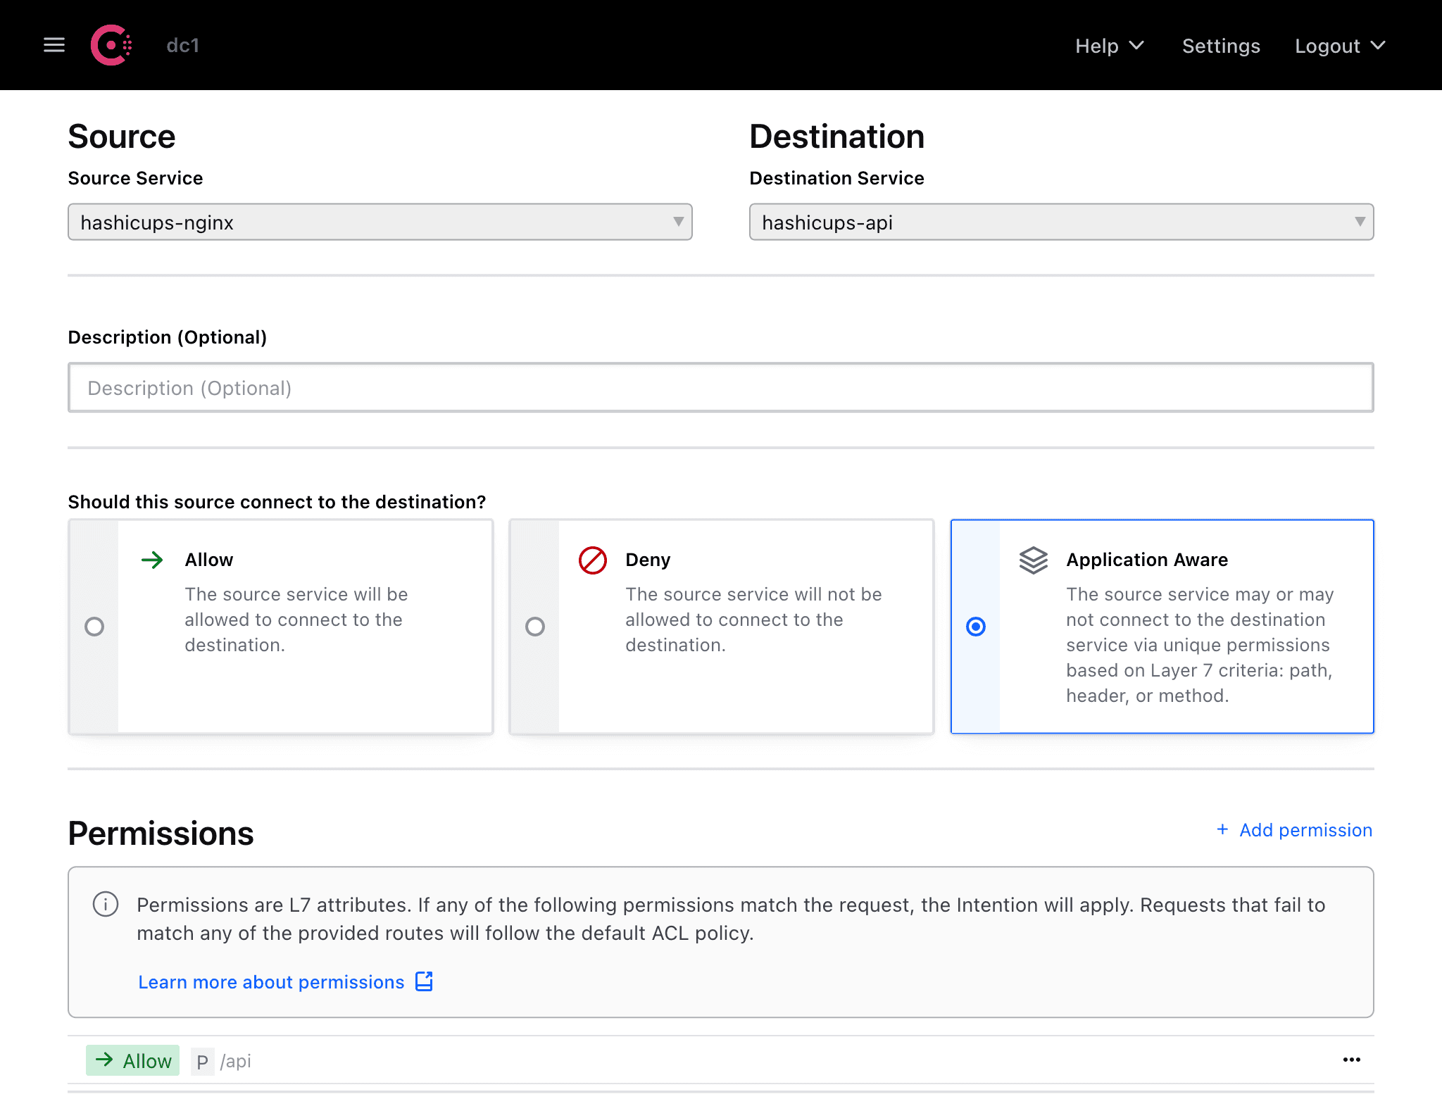1442x1118 pixels.
Task: Click the Application Aware layers icon
Action: 1034,560
